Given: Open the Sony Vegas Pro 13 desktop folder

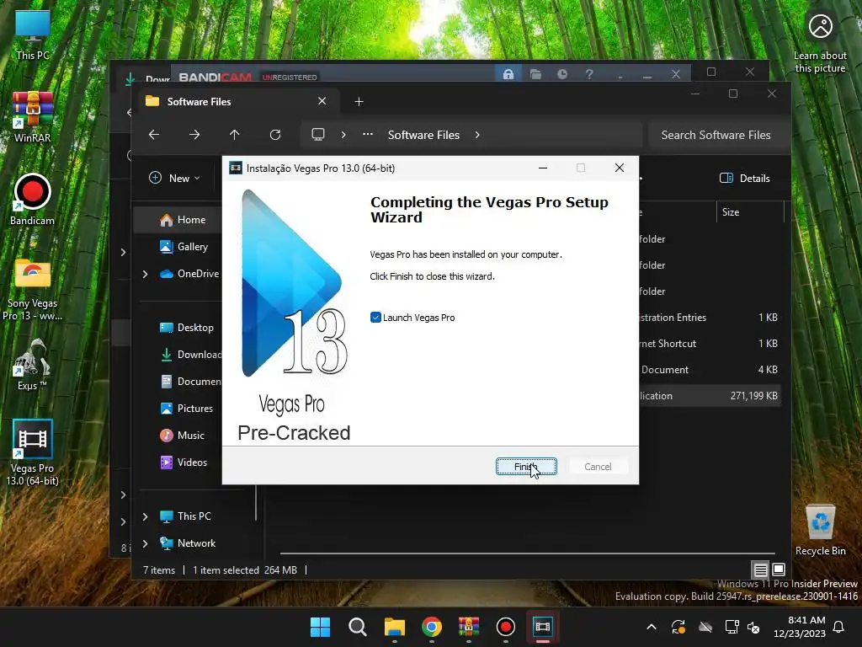Looking at the screenshot, I should pyautogui.click(x=33, y=290).
